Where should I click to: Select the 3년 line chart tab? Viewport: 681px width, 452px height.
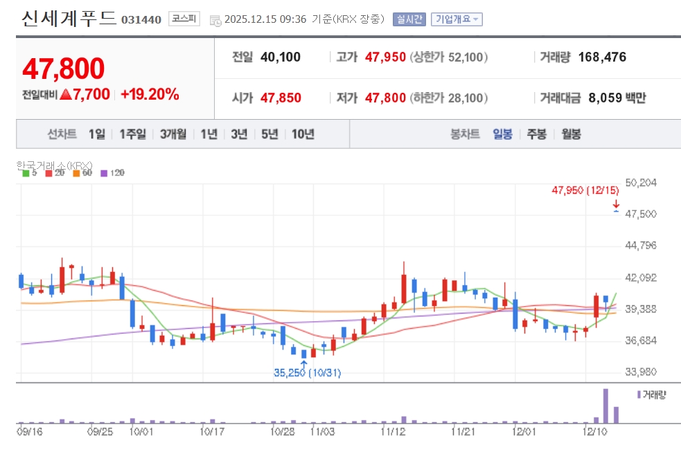(239, 134)
